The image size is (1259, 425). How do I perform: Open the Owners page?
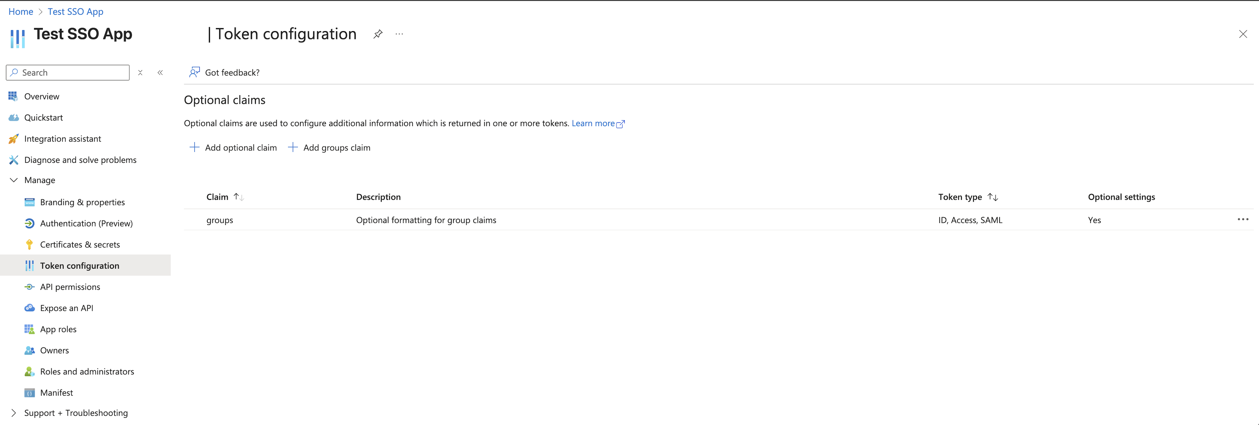coord(54,350)
